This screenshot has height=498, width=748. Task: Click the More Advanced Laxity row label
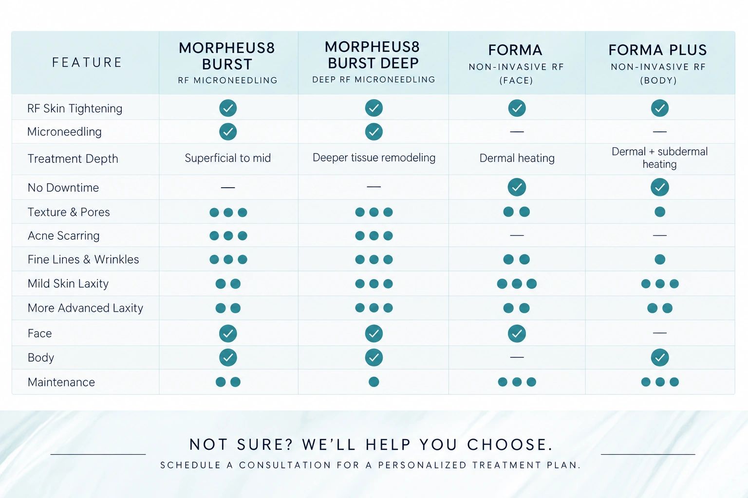[x=85, y=308]
